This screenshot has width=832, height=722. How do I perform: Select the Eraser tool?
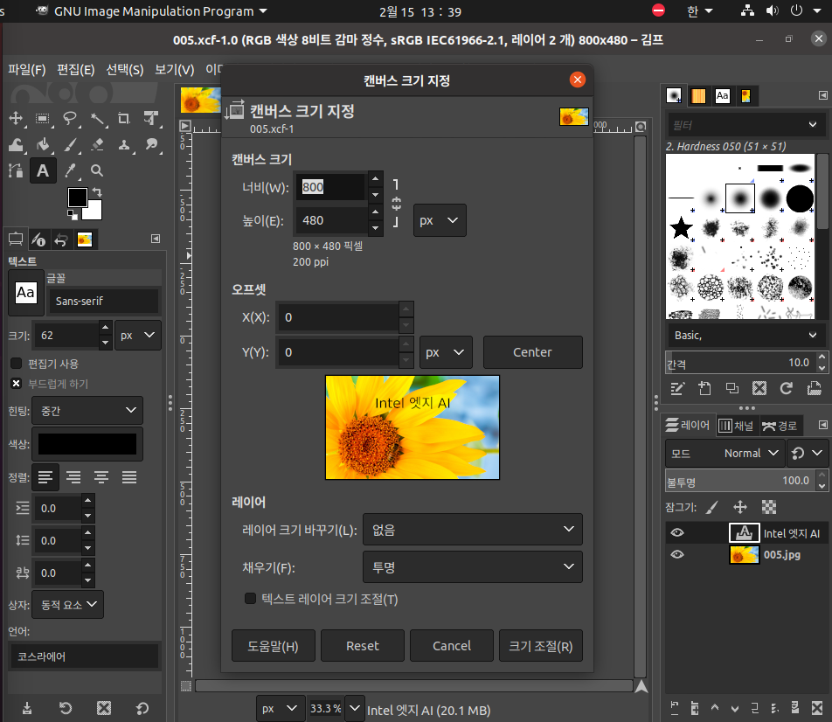[x=97, y=144]
